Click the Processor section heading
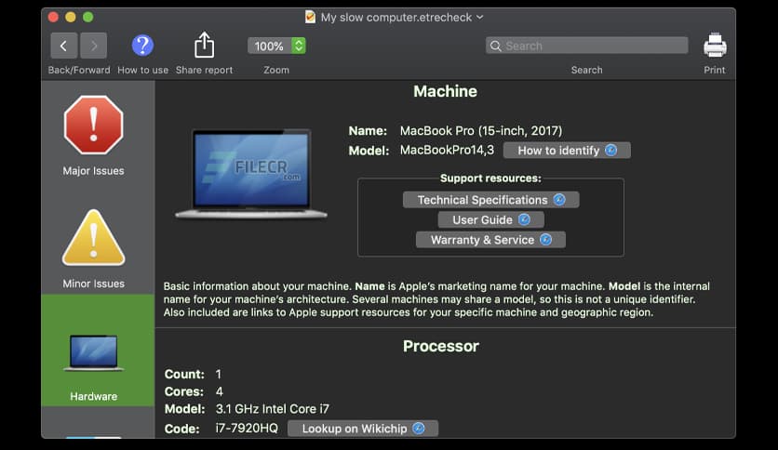 coord(440,346)
